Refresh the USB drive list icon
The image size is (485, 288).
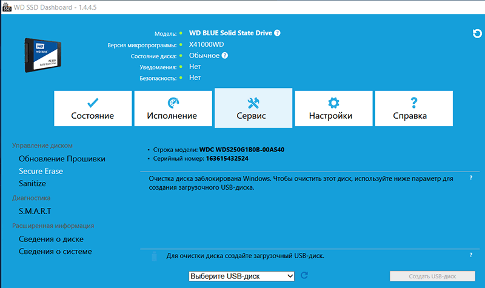tap(304, 275)
